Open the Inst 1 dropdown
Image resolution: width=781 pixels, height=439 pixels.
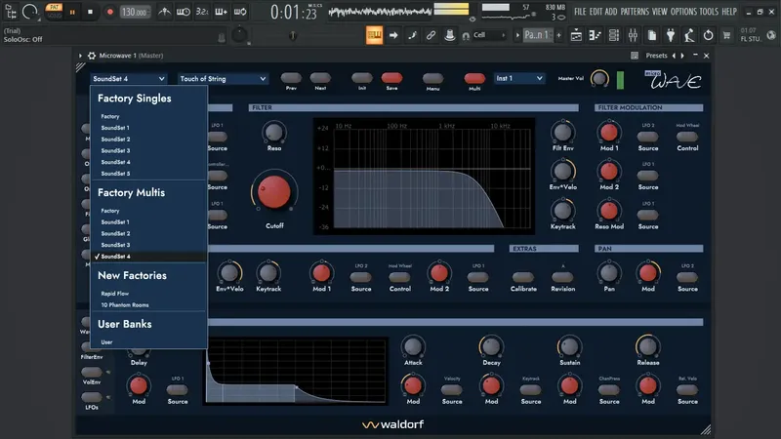click(x=518, y=79)
